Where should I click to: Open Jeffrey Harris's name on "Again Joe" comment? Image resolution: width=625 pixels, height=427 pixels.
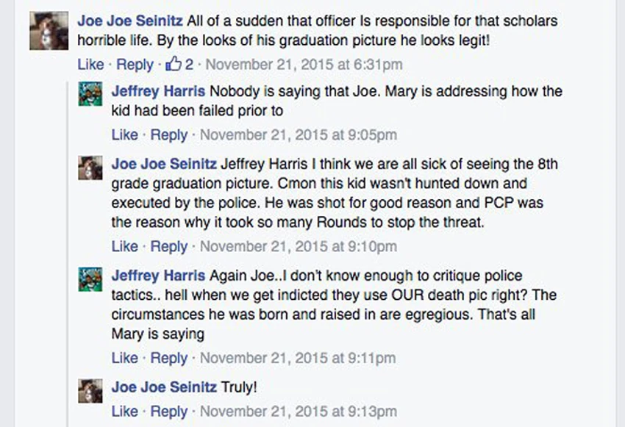click(x=159, y=276)
